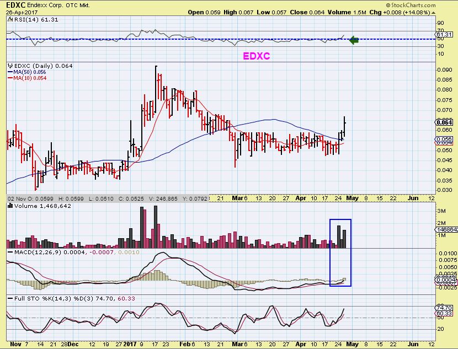The height and width of the screenshot is (349, 458).
Task: Click the 3M volume axis label
Action: 441,211
